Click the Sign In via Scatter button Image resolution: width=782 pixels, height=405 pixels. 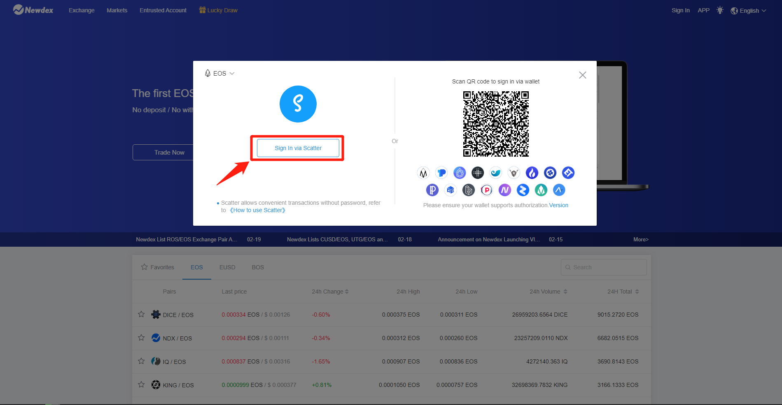[298, 148]
